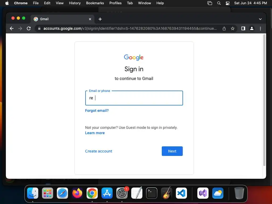
Task: Open System Settings from the Dock
Action: click(122, 193)
